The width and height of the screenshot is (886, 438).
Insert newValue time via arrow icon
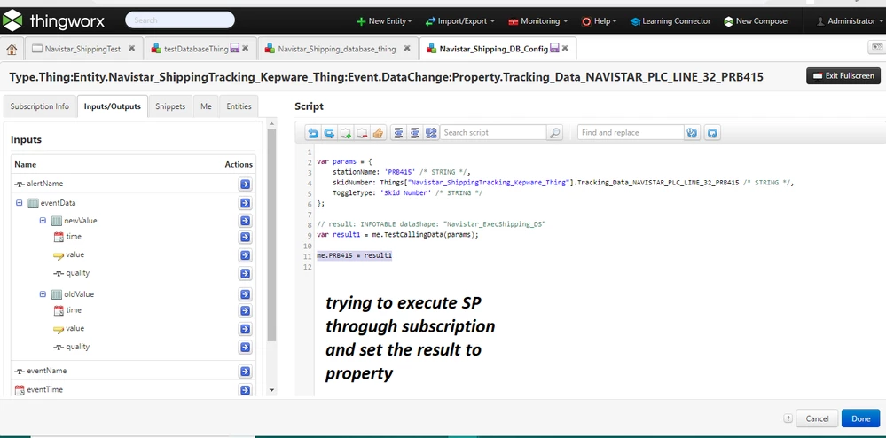pos(246,238)
